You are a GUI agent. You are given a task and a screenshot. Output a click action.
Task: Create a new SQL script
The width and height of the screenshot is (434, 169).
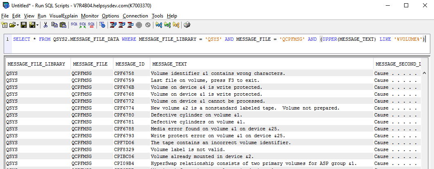click(4, 25)
